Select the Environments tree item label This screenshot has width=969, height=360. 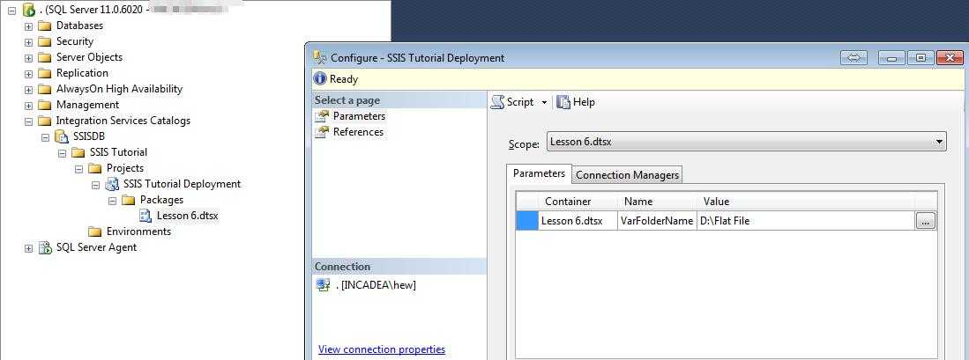tap(138, 231)
